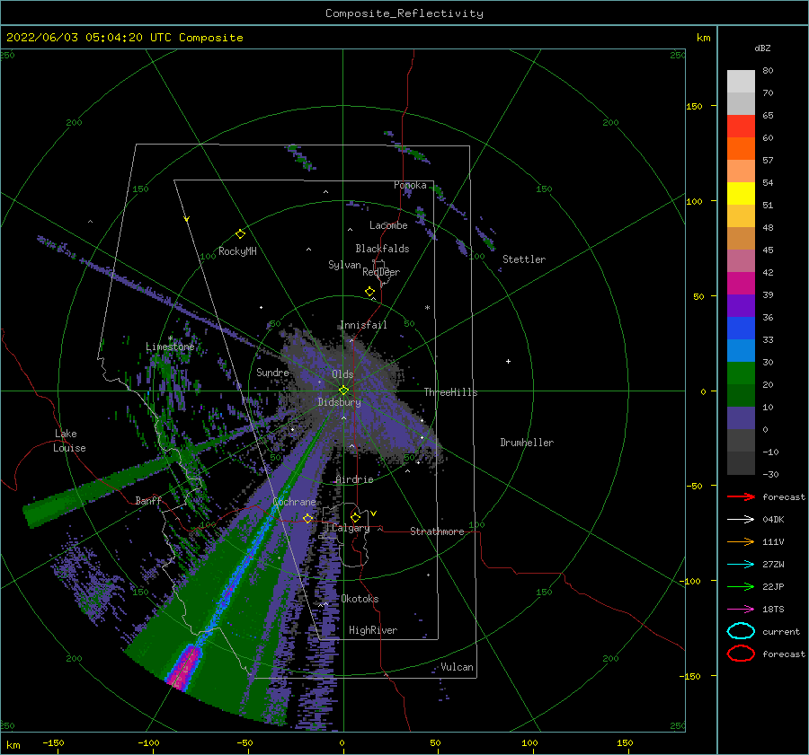Click the red forecast arrow in legend

(x=741, y=496)
